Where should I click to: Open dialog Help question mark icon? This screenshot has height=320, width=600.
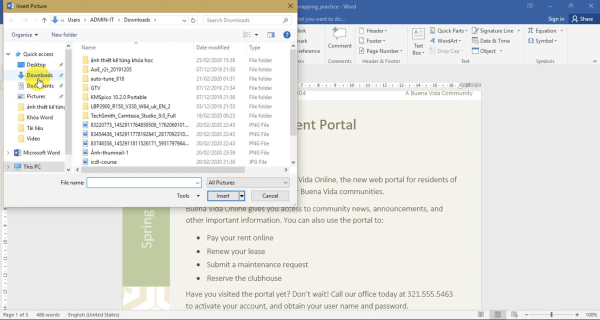pos(287,35)
